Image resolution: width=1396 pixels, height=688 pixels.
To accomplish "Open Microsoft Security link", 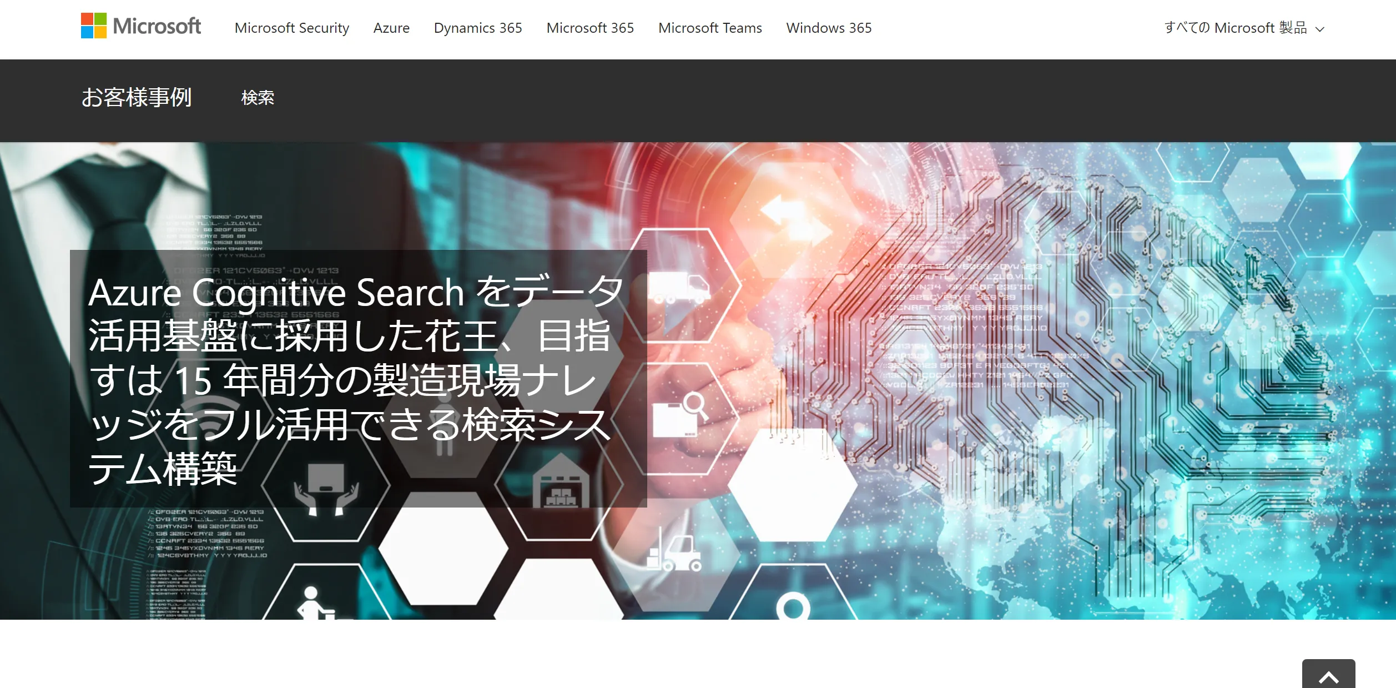I will coord(292,28).
